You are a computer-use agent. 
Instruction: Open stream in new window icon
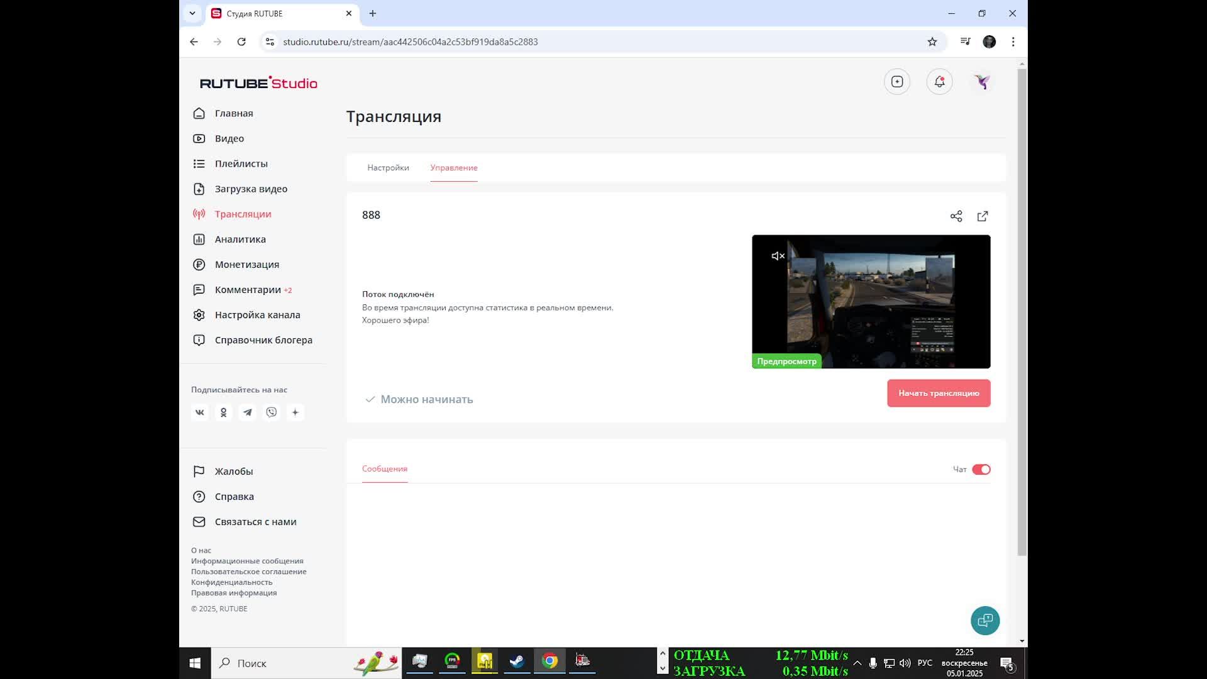tap(983, 216)
